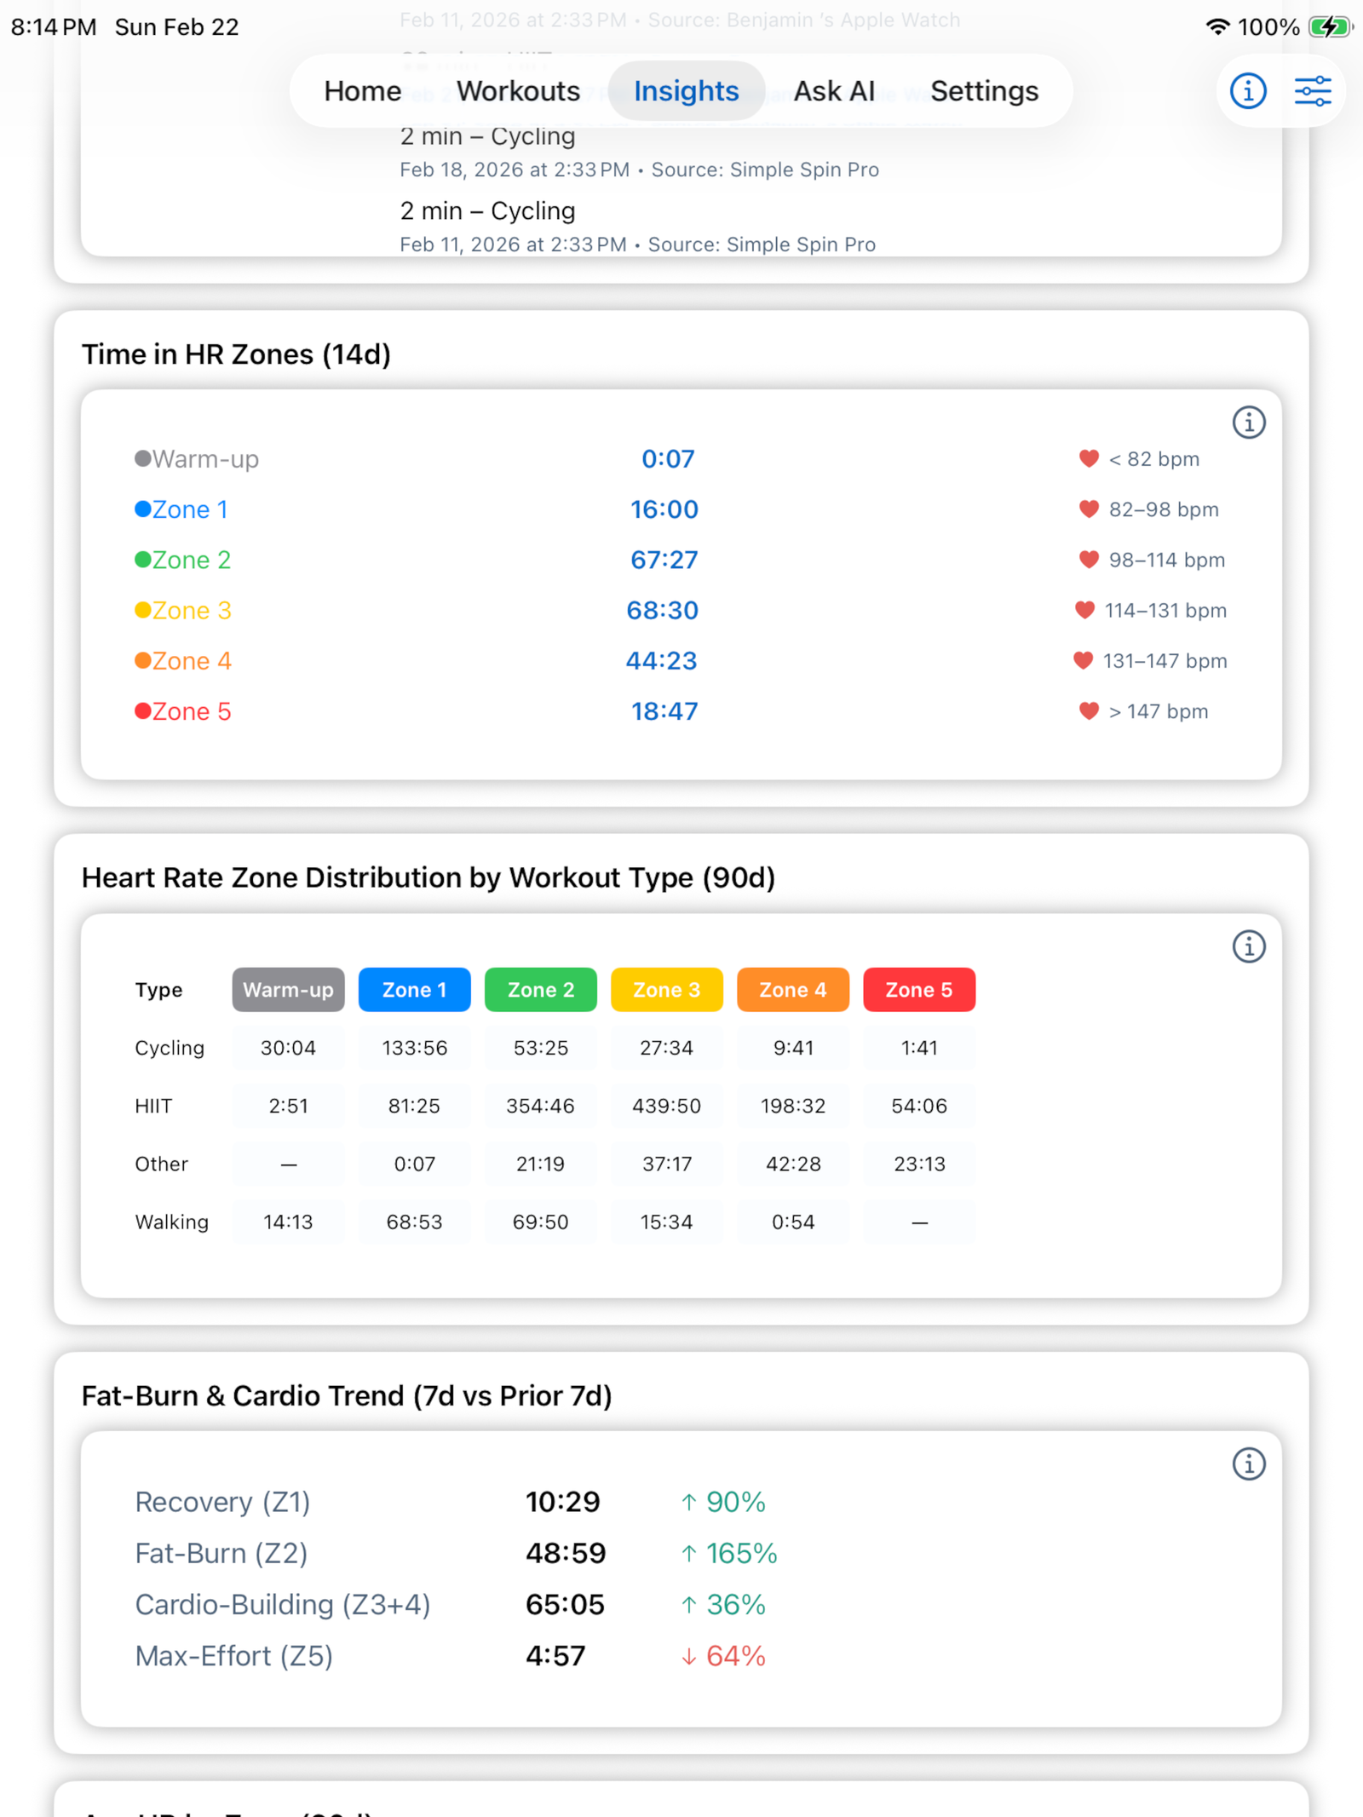Toggle the gray Warm-up legend dot

141,458
